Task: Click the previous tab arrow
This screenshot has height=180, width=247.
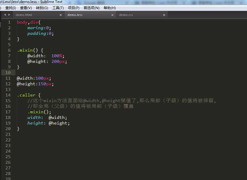Action: [x=5, y=15]
